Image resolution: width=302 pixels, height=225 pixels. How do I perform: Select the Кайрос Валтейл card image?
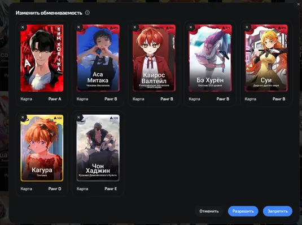pyautogui.click(x=154, y=58)
